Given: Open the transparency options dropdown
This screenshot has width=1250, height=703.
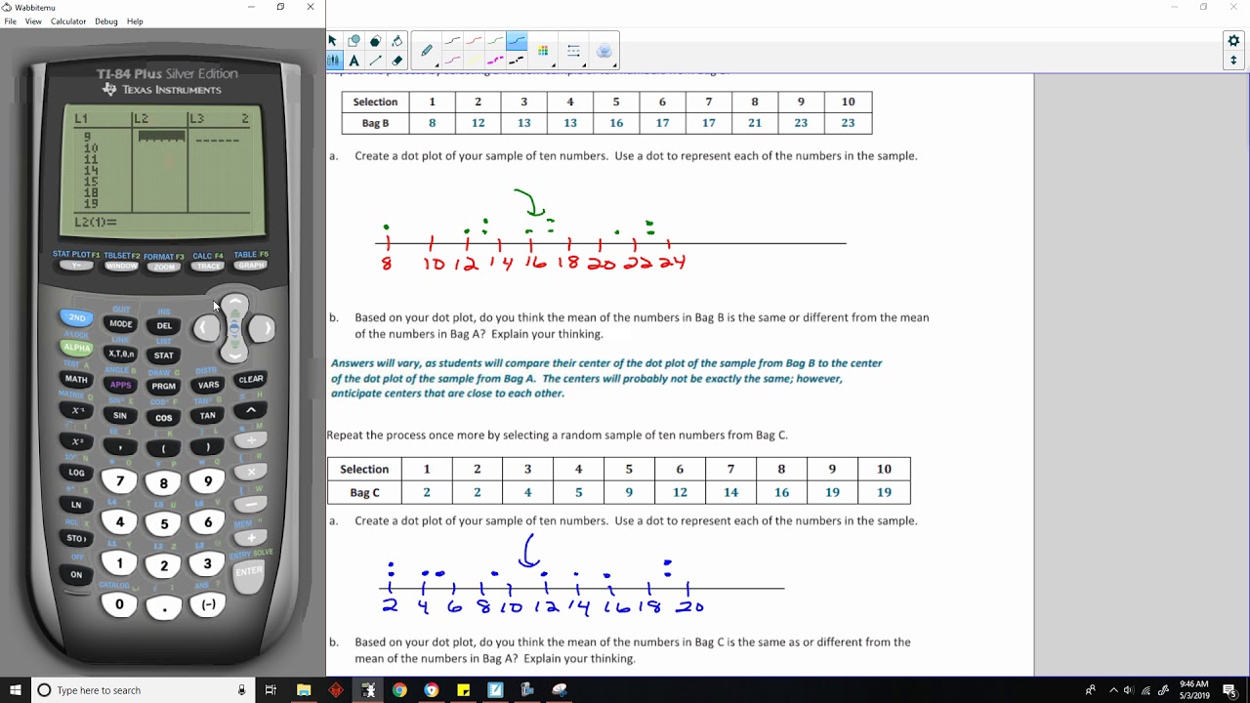Looking at the screenshot, I should (604, 51).
